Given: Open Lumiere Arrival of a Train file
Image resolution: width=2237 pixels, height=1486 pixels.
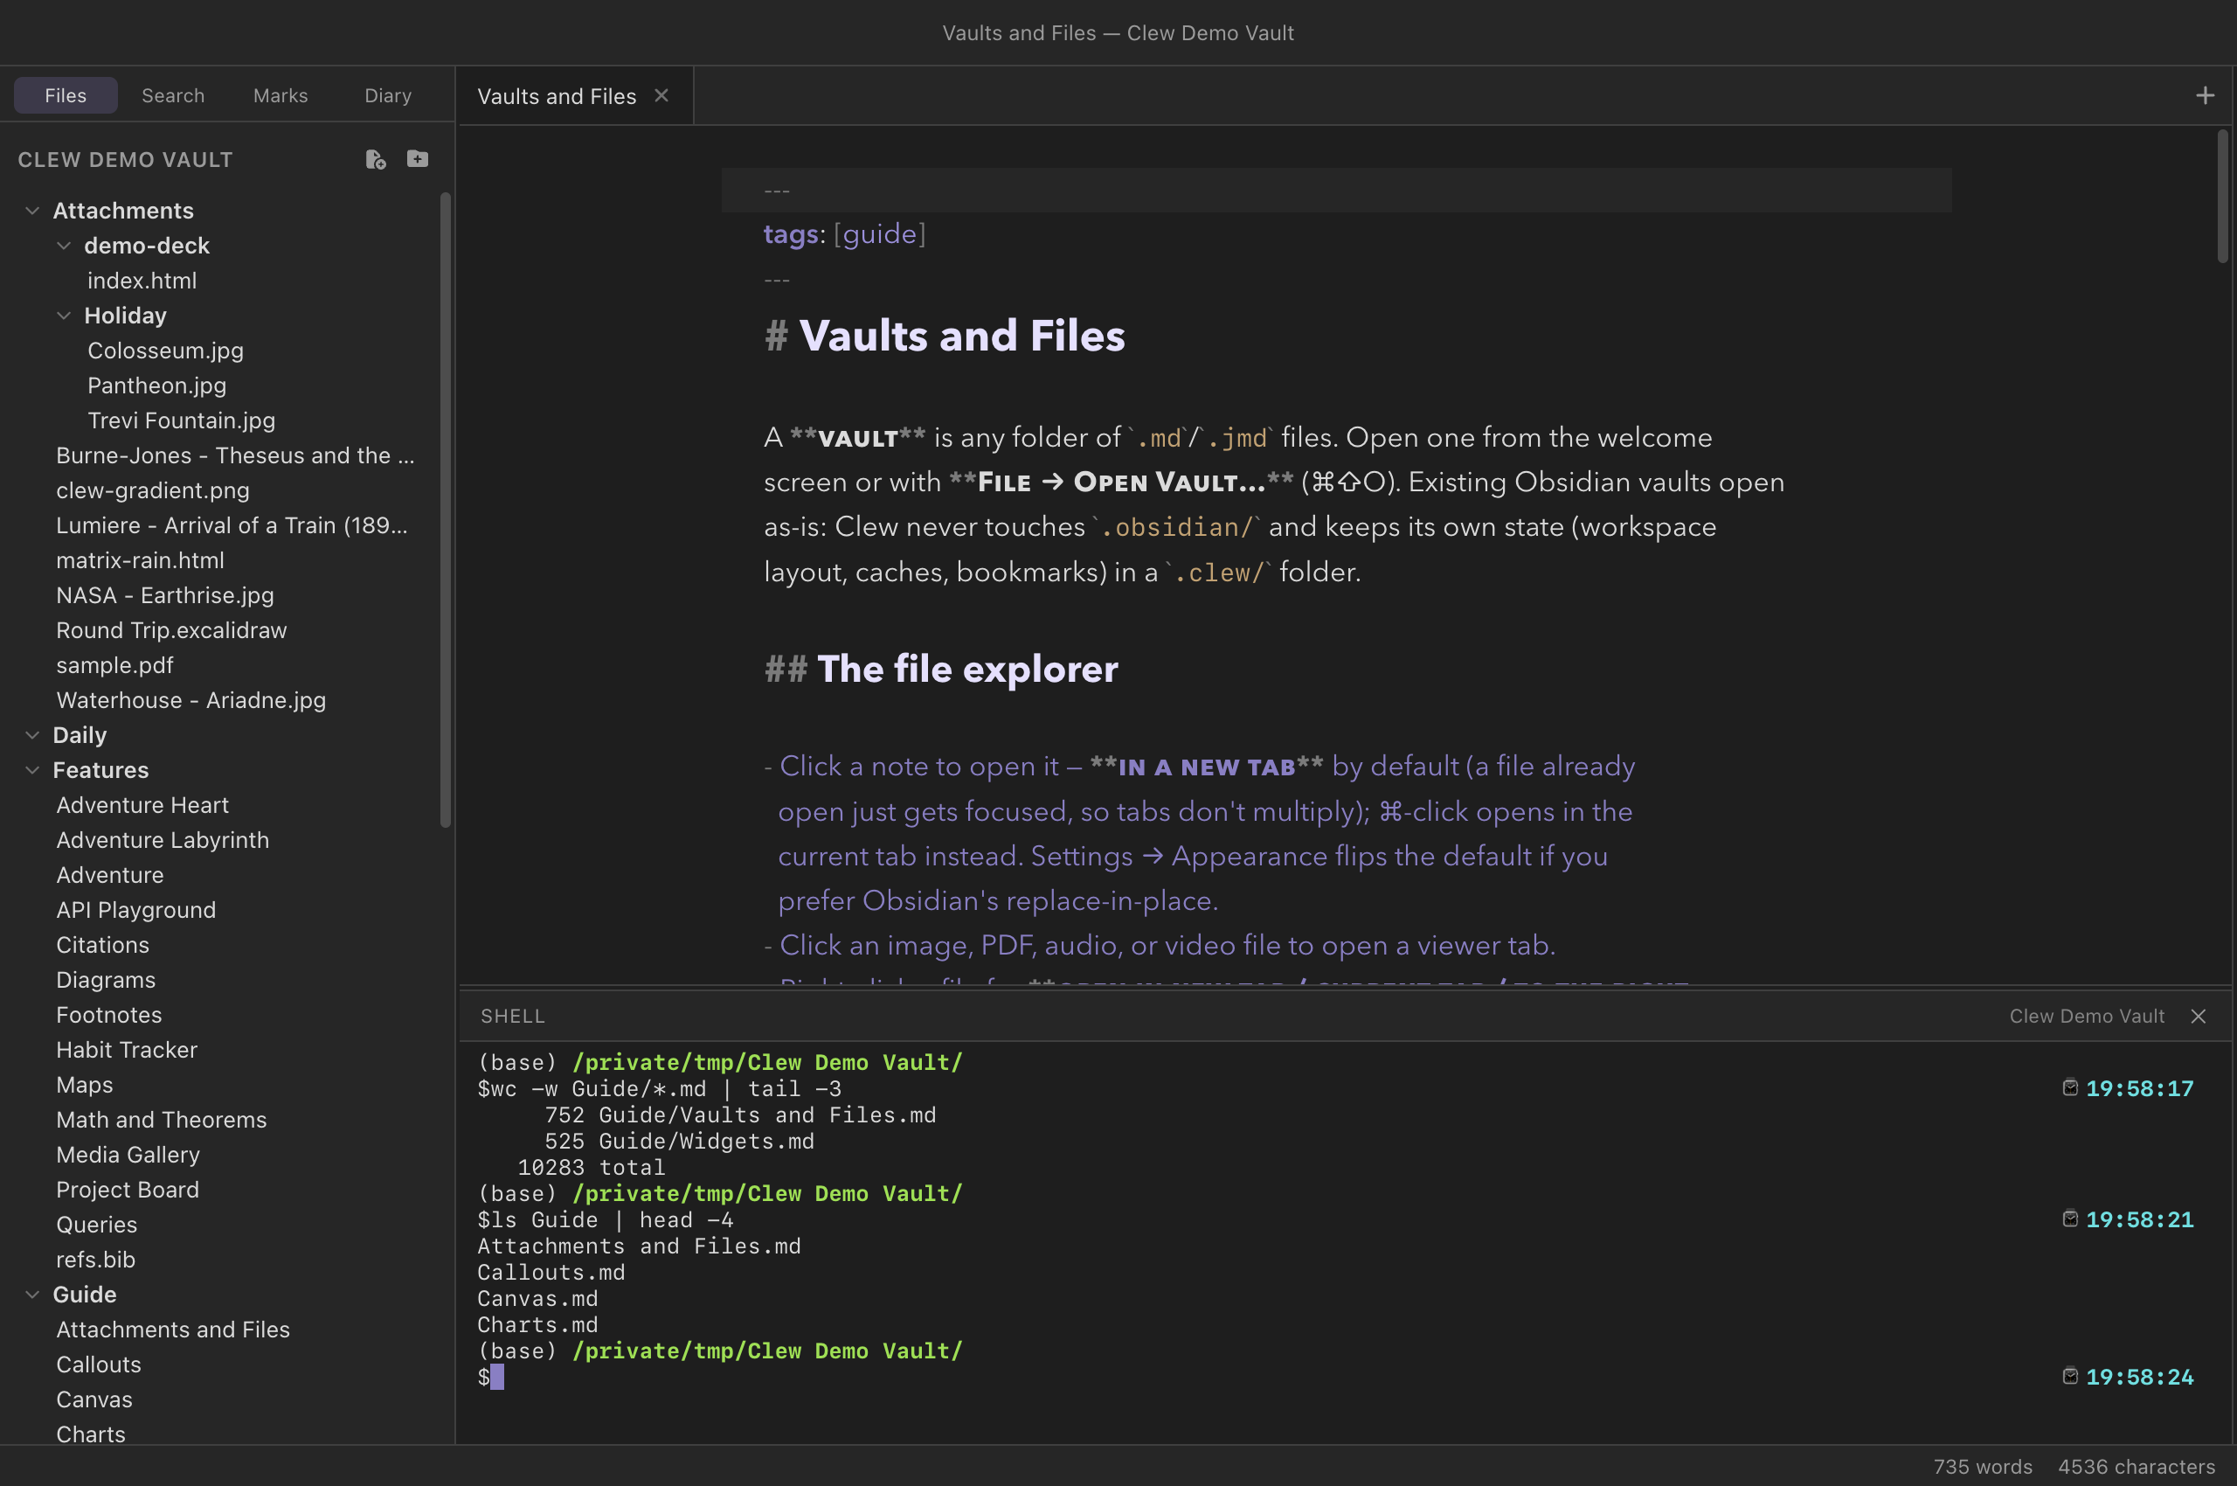Looking at the screenshot, I should click(x=232, y=526).
